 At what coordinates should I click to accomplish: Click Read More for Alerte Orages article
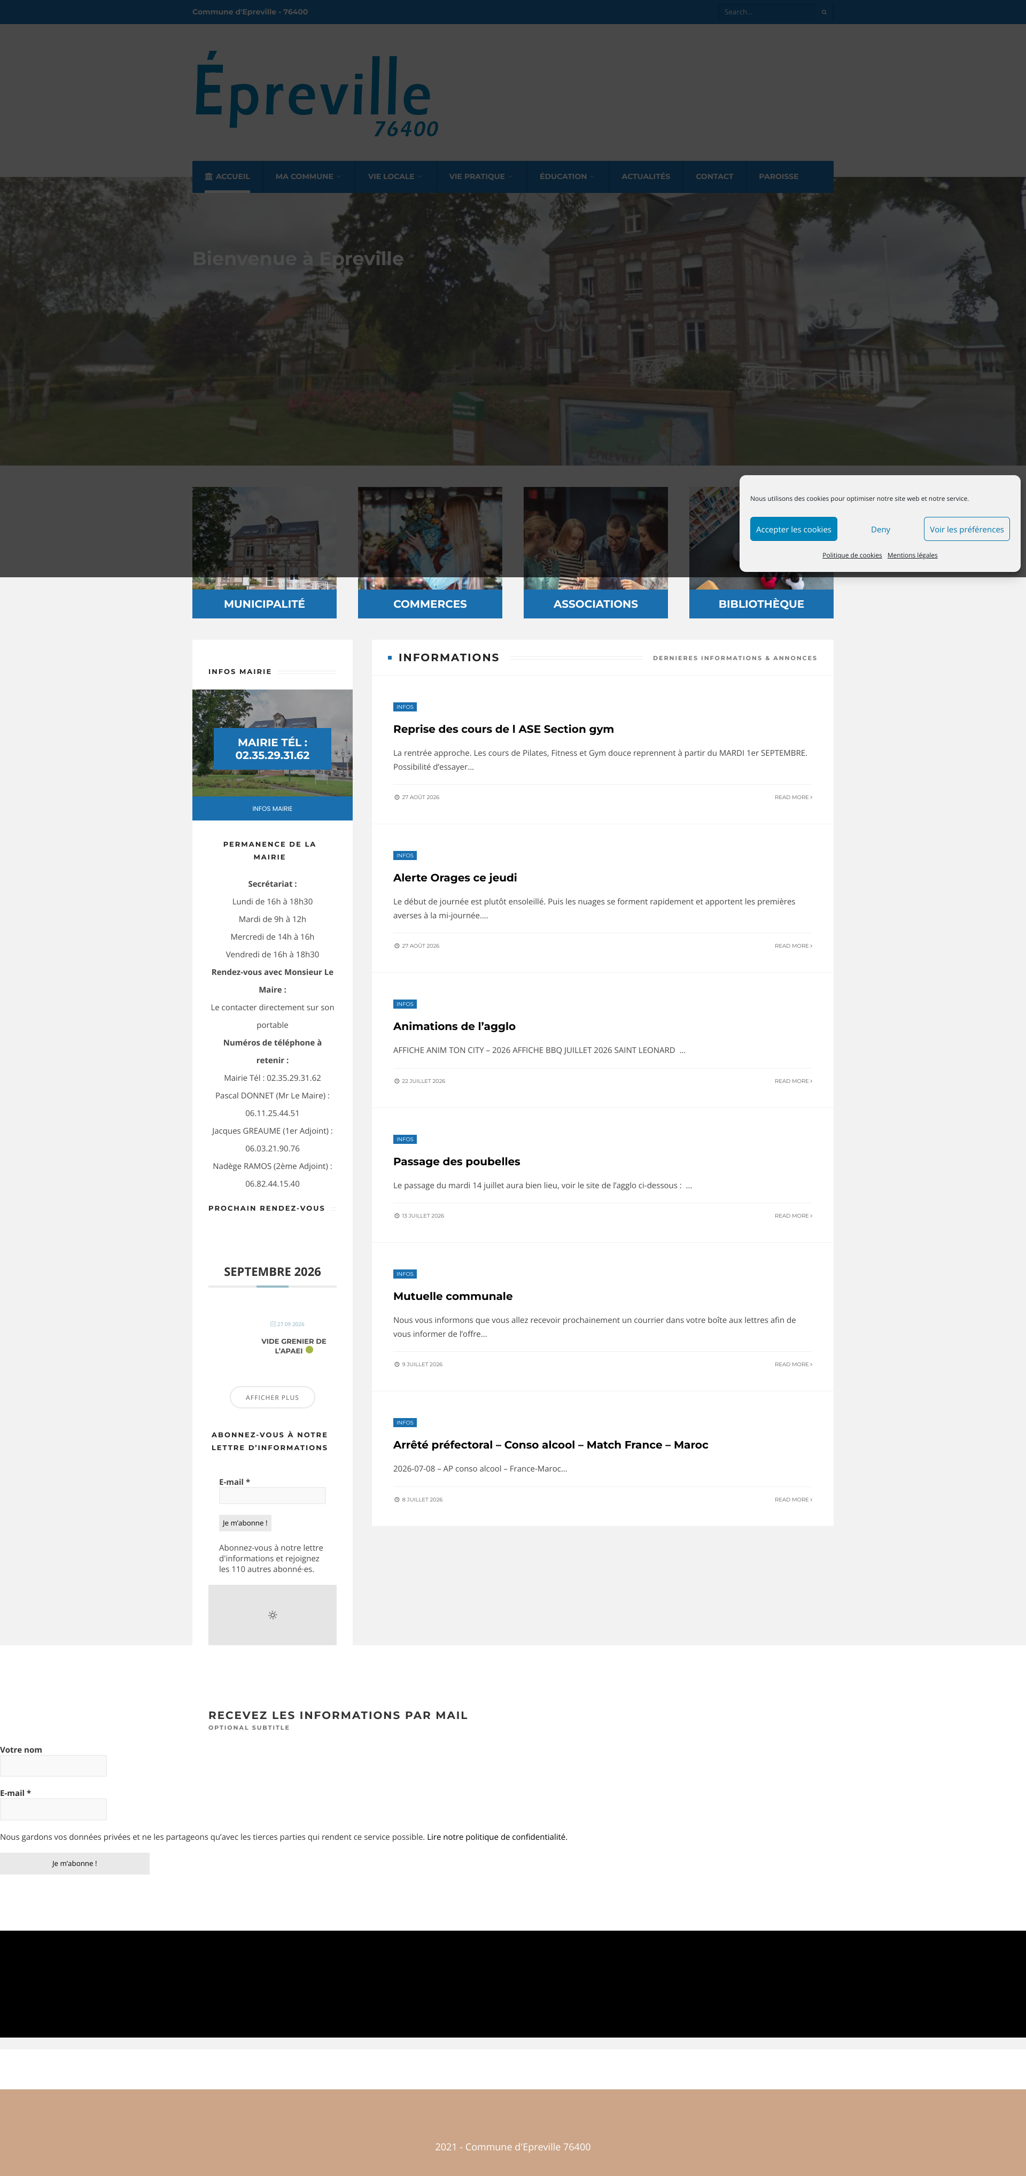pos(793,946)
